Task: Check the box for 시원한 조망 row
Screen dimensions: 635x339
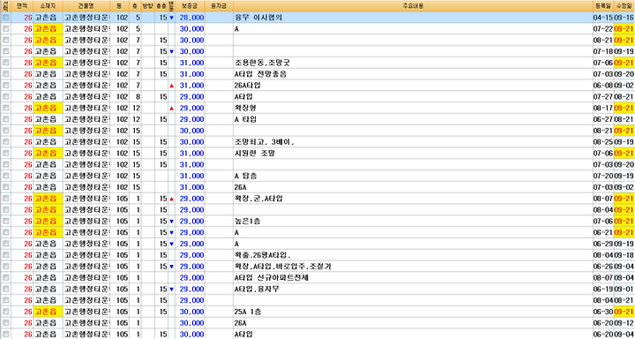Action: tap(5, 154)
